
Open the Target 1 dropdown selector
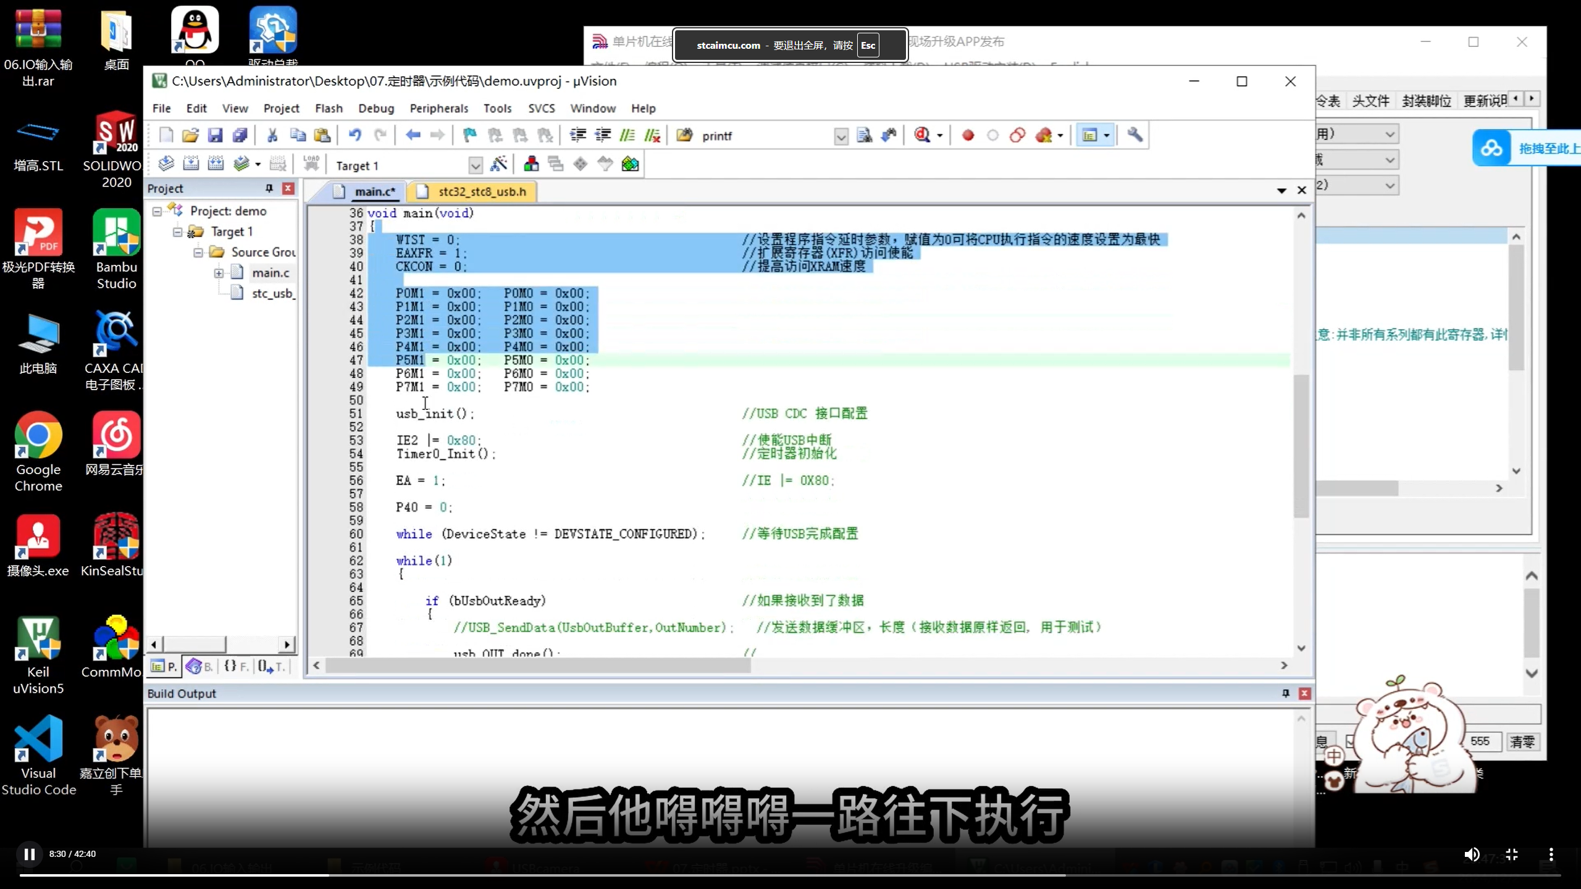(475, 164)
